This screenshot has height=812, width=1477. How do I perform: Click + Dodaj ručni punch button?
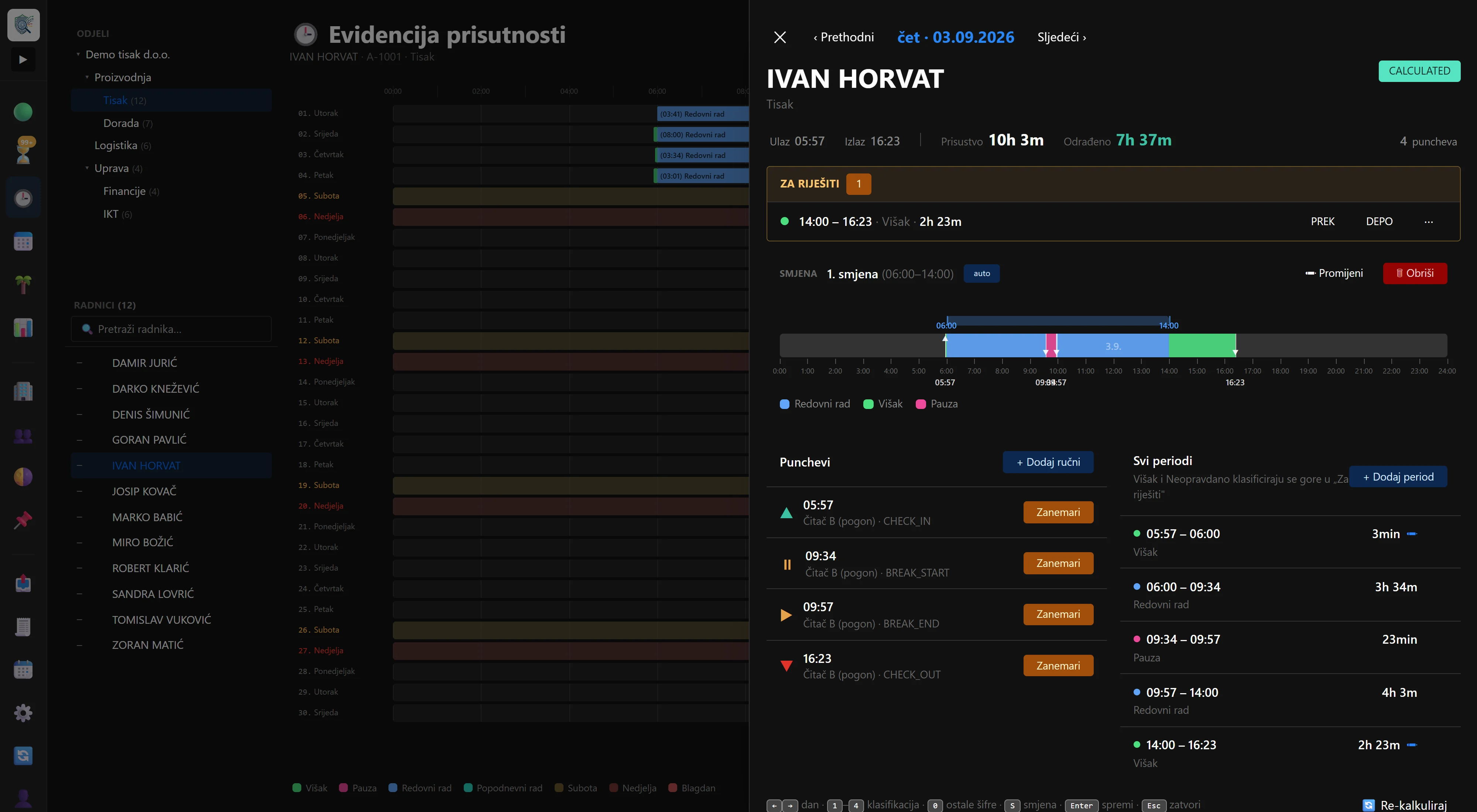[1048, 462]
